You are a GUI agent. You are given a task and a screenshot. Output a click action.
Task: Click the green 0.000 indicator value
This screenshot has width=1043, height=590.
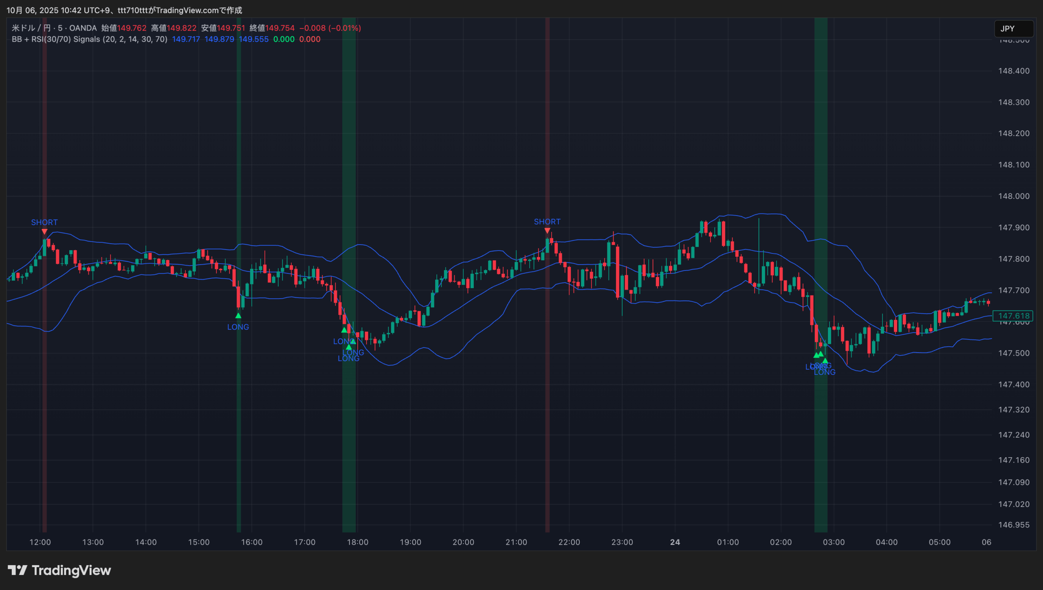[284, 39]
